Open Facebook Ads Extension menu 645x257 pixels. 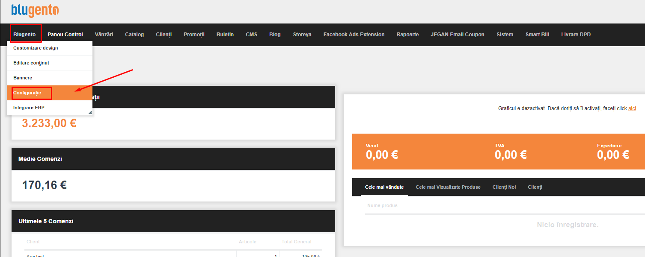[354, 35]
